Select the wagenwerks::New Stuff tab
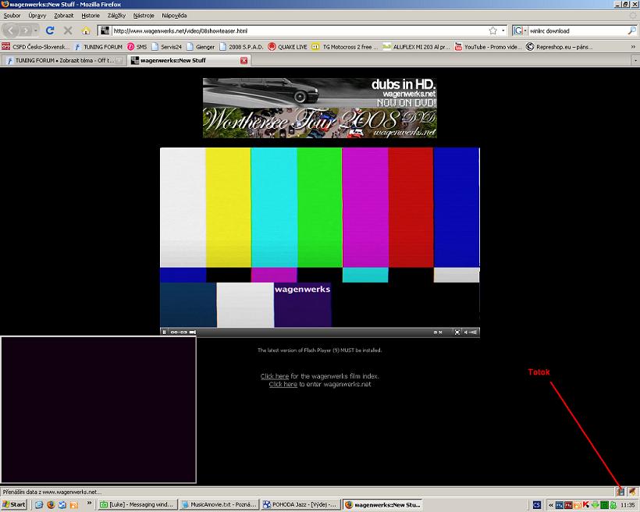This screenshot has width=640, height=512. pos(189,60)
